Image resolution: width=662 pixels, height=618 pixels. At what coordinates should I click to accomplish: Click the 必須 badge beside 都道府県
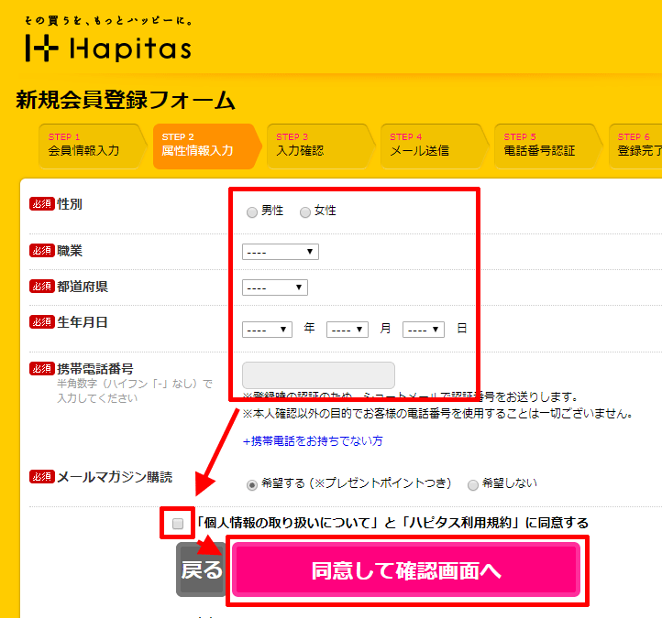[42, 287]
